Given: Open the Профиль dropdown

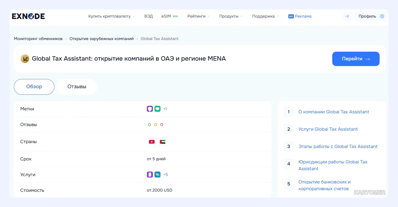Looking at the screenshot, I should click(x=371, y=16).
